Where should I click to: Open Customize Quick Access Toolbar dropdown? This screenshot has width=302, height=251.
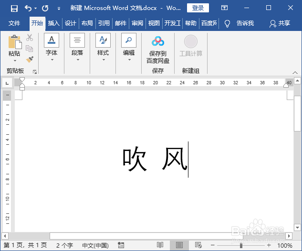pos(59,9)
